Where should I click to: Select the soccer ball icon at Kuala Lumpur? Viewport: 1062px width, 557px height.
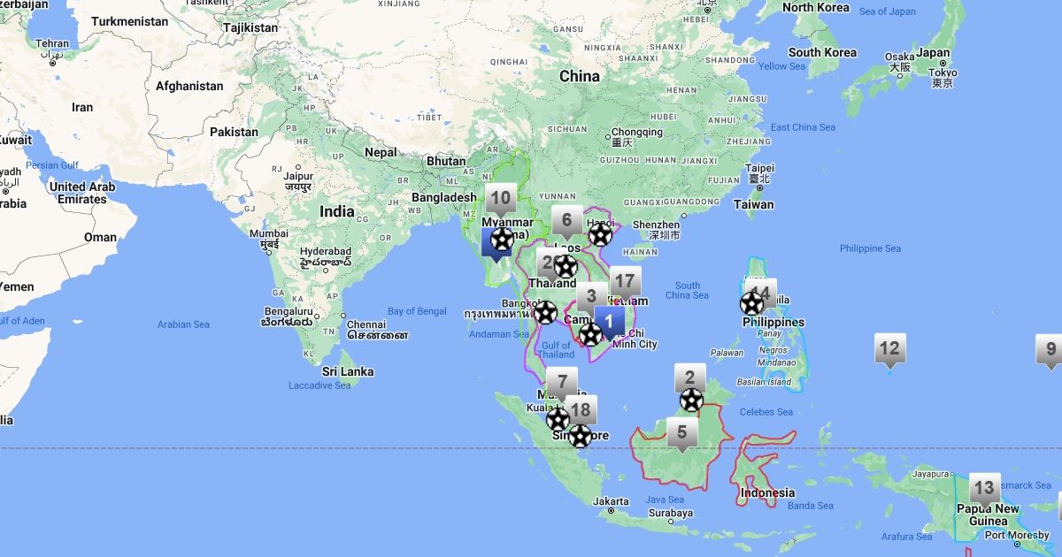pyautogui.click(x=558, y=419)
